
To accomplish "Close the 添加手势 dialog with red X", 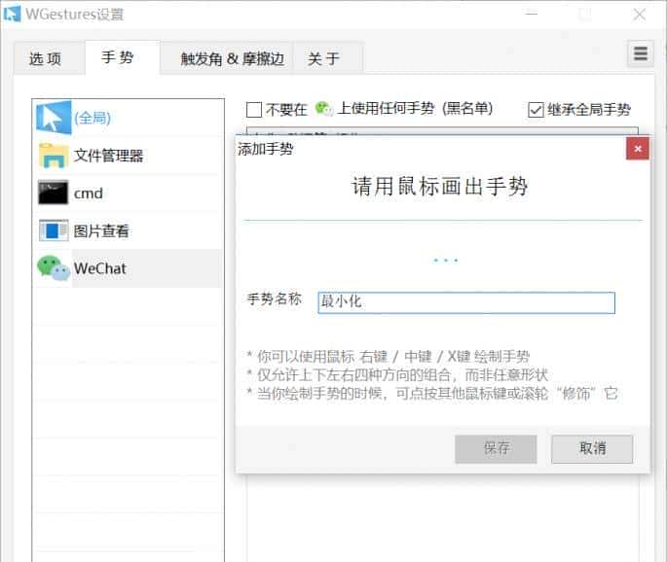I will click(637, 149).
